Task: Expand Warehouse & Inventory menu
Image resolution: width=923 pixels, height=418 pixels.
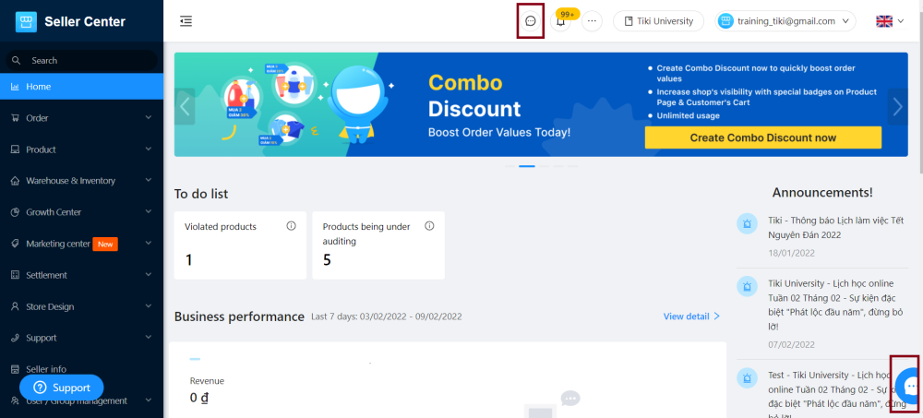Action: pyautogui.click(x=82, y=181)
